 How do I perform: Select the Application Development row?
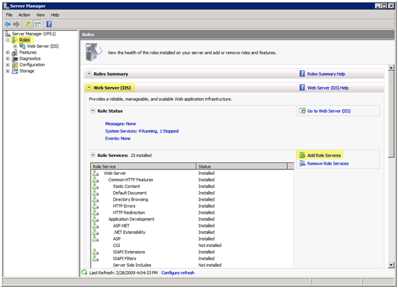[x=192, y=219]
